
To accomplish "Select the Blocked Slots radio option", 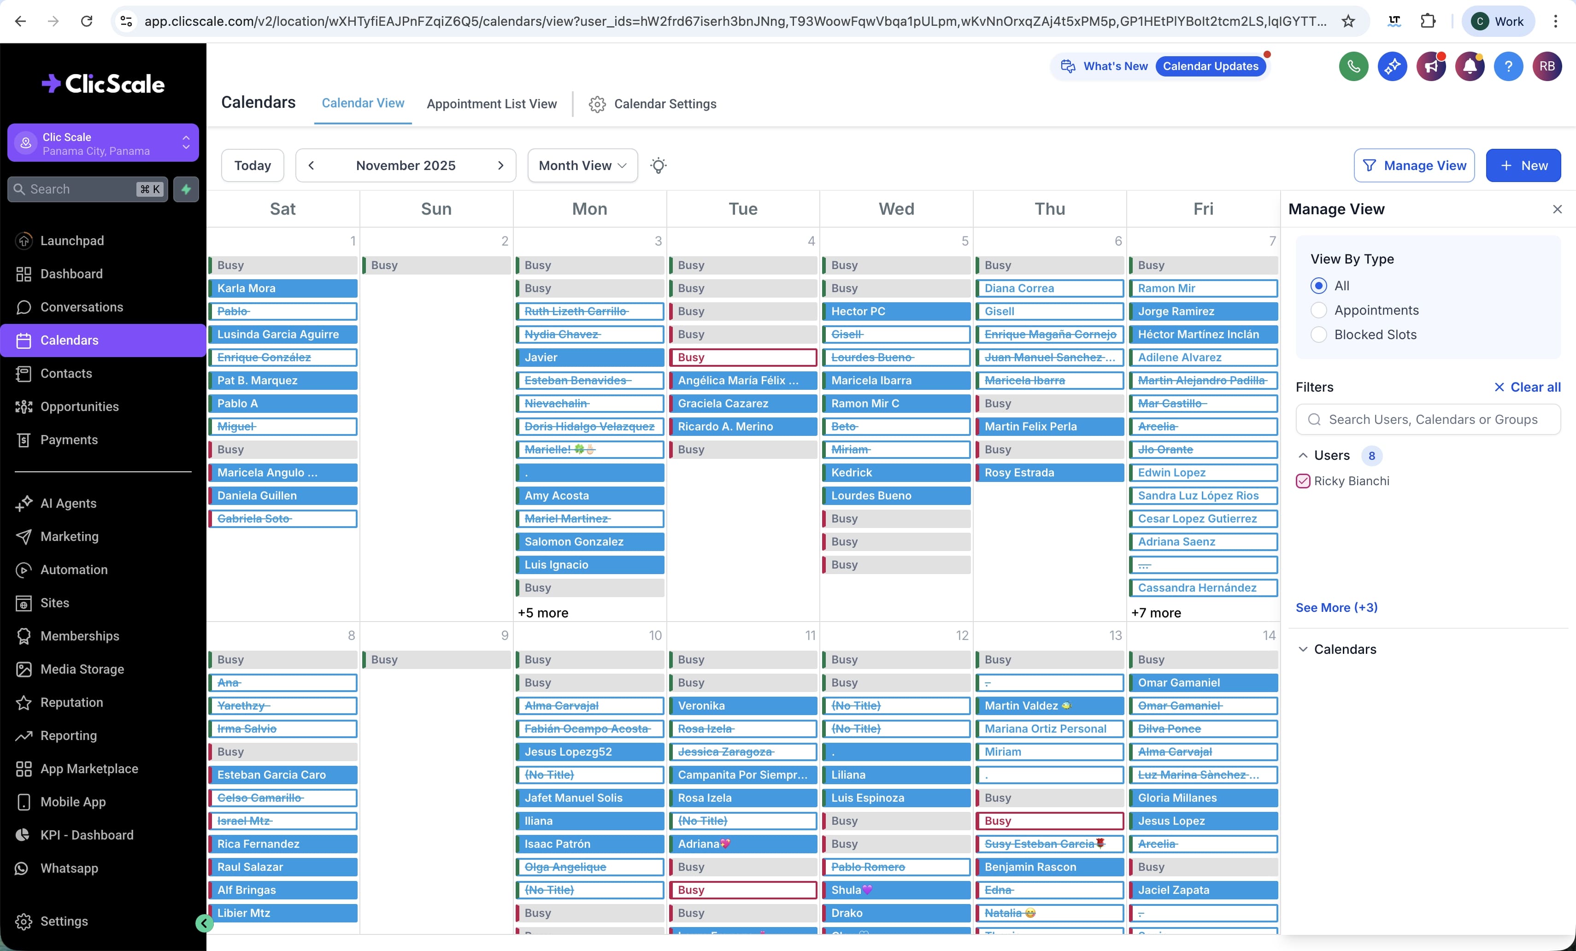I will point(1318,335).
